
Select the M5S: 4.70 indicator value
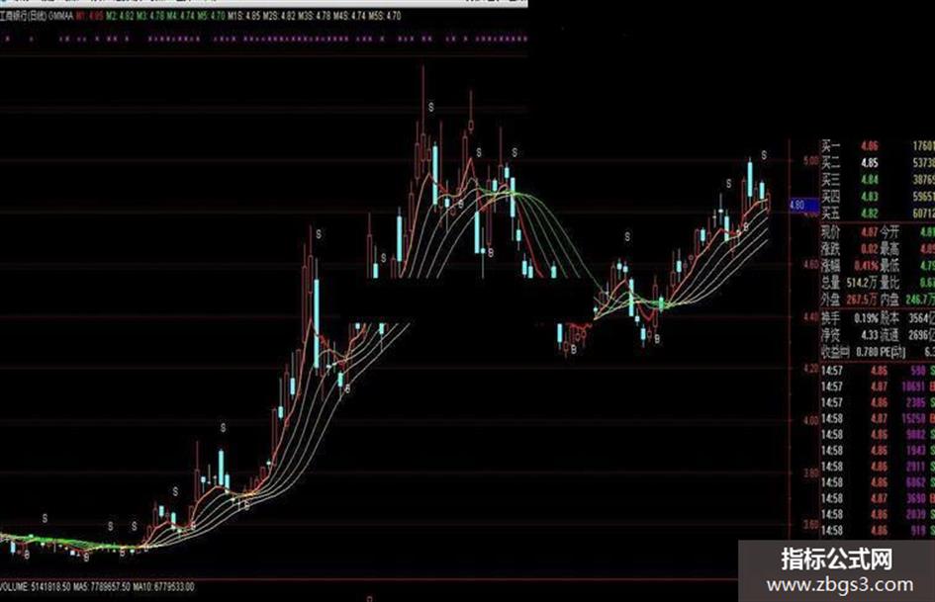point(385,16)
